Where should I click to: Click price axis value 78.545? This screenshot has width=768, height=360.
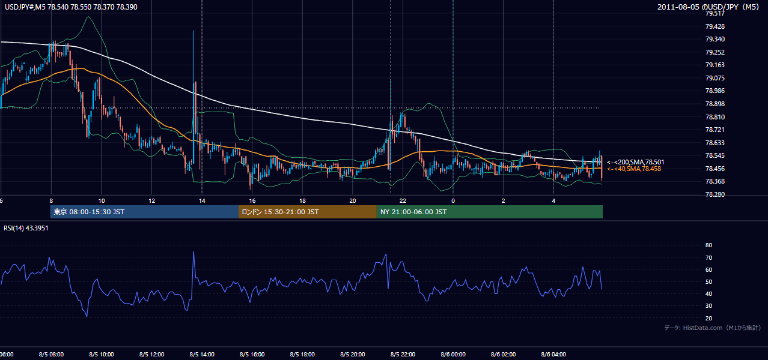point(715,155)
